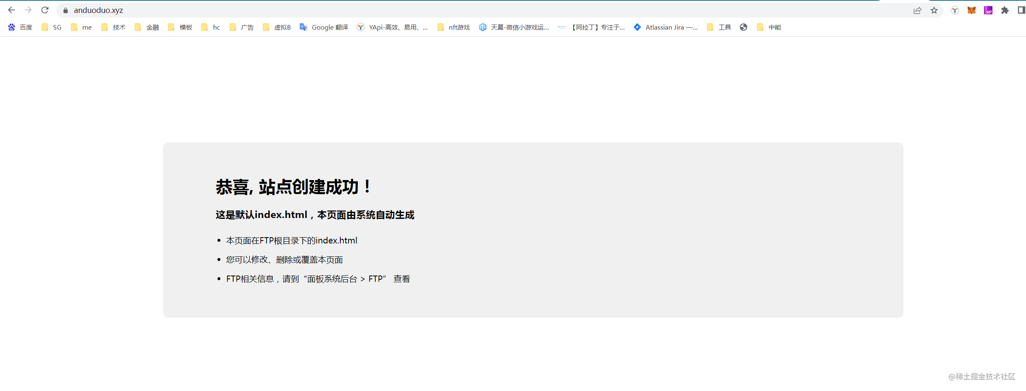1026x391 pixels.
Task: Open the YApi-高效、易用 bookmark
Action: [392, 28]
